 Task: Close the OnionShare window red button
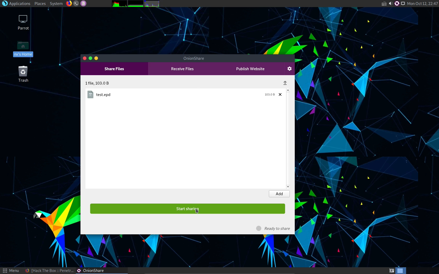pos(85,58)
